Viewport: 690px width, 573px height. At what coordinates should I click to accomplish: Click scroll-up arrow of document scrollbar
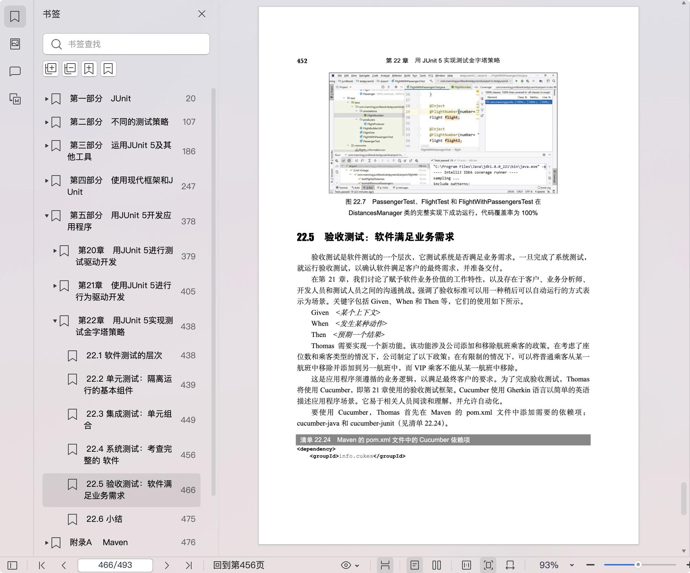pyautogui.click(x=684, y=3)
